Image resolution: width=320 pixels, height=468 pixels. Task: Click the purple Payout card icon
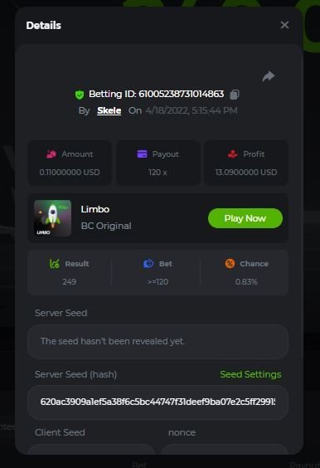point(142,154)
